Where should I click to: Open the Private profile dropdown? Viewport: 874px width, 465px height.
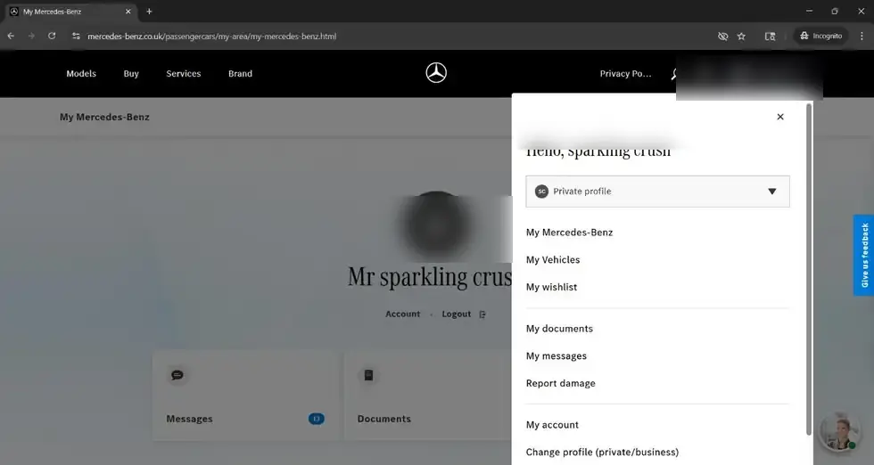coord(658,191)
